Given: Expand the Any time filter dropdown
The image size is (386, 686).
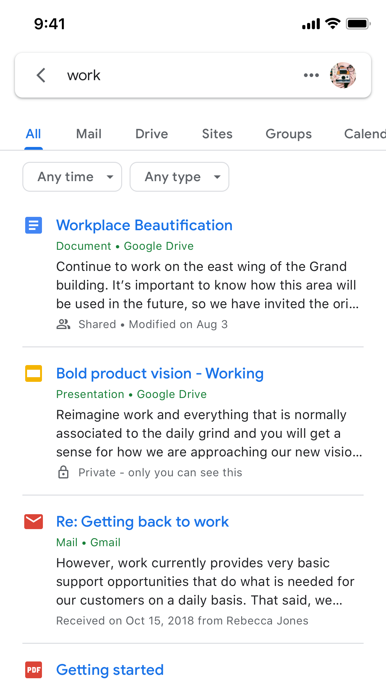Looking at the screenshot, I should click(72, 177).
